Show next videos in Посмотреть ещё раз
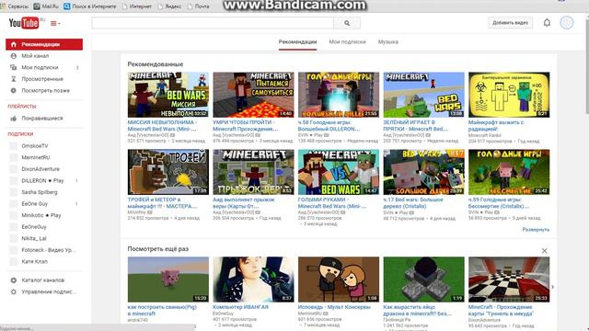Image resolution: width=589 pixels, height=331 pixels. point(552,287)
